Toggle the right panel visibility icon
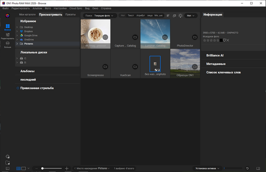This screenshot has width=266, height=172. click(258, 168)
